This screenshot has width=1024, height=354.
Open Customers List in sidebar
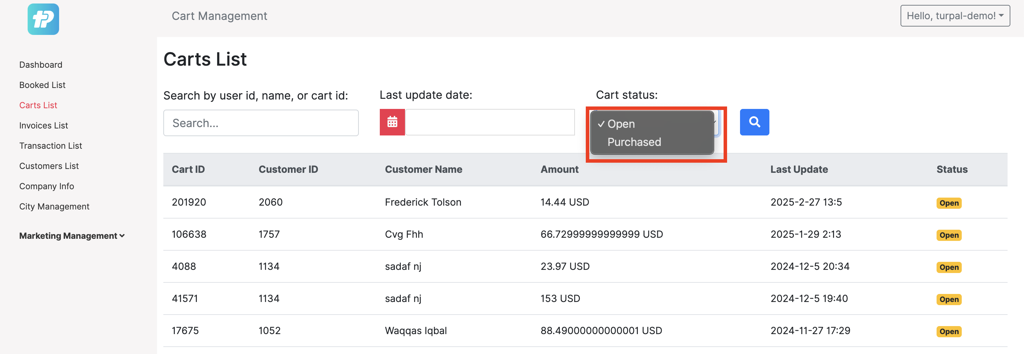click(49, 166)
